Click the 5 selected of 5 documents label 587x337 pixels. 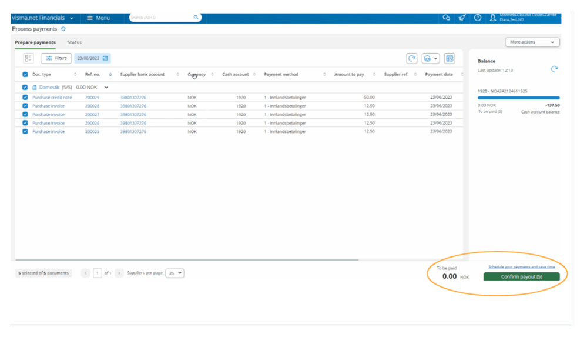tap(43, 273)
